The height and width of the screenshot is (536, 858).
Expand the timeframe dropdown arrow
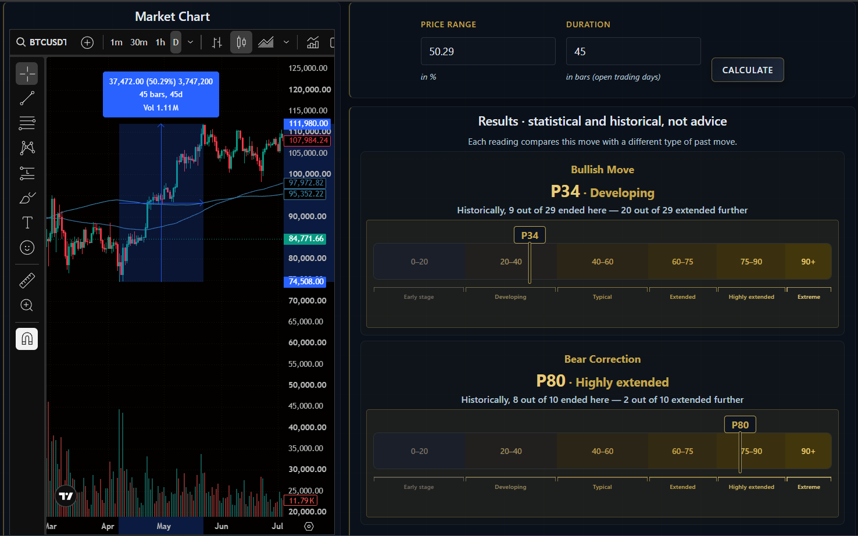[x=190, y=42]
